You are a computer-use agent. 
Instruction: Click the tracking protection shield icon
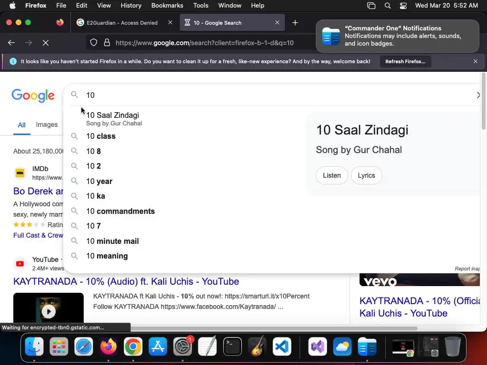(x=94, y=43)
